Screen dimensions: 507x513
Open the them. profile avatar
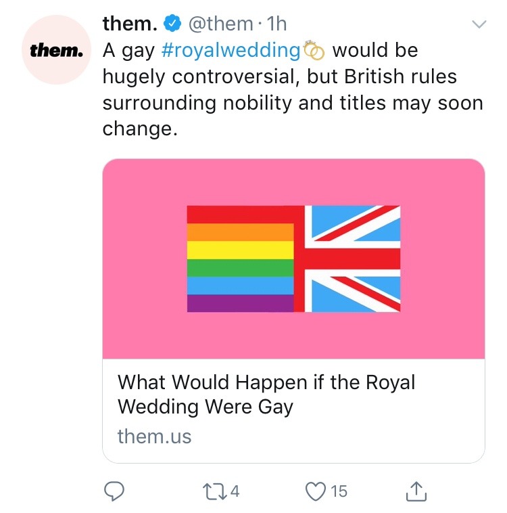(55, 50)
